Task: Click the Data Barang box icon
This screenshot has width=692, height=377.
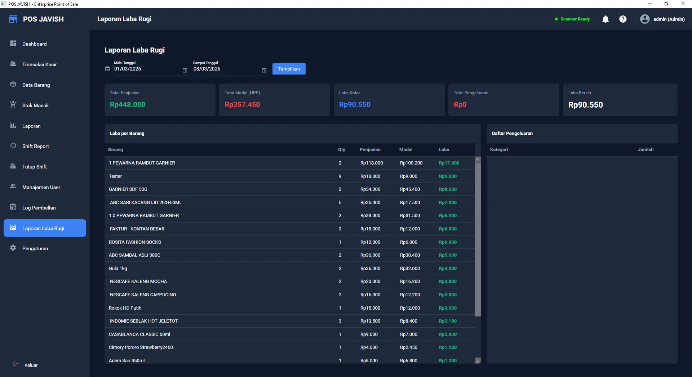Action: tap(13, 84)
